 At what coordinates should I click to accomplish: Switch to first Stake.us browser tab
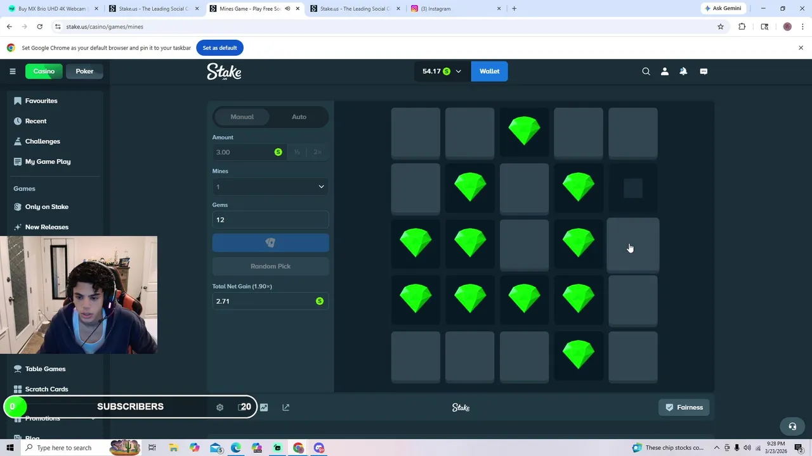[154, 9]
